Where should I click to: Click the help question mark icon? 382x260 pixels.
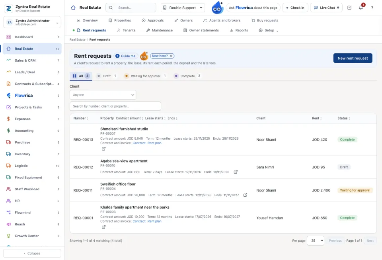[x=372, y=8]
